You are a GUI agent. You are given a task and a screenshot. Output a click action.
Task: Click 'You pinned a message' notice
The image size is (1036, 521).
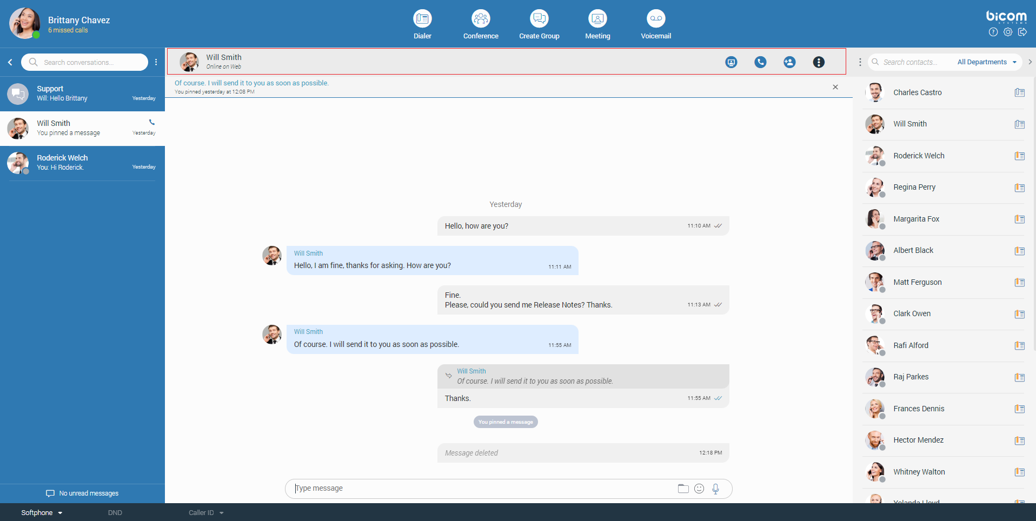pyautogui.click(x=506, y=422)
